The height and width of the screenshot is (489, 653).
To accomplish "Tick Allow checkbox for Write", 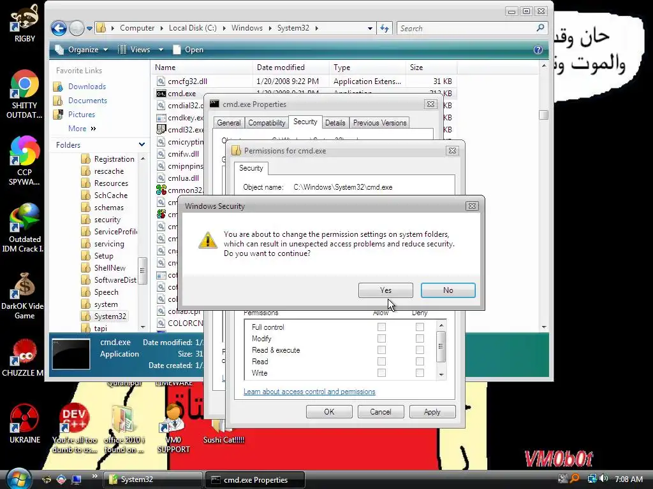I will click(x=381, y=373).
